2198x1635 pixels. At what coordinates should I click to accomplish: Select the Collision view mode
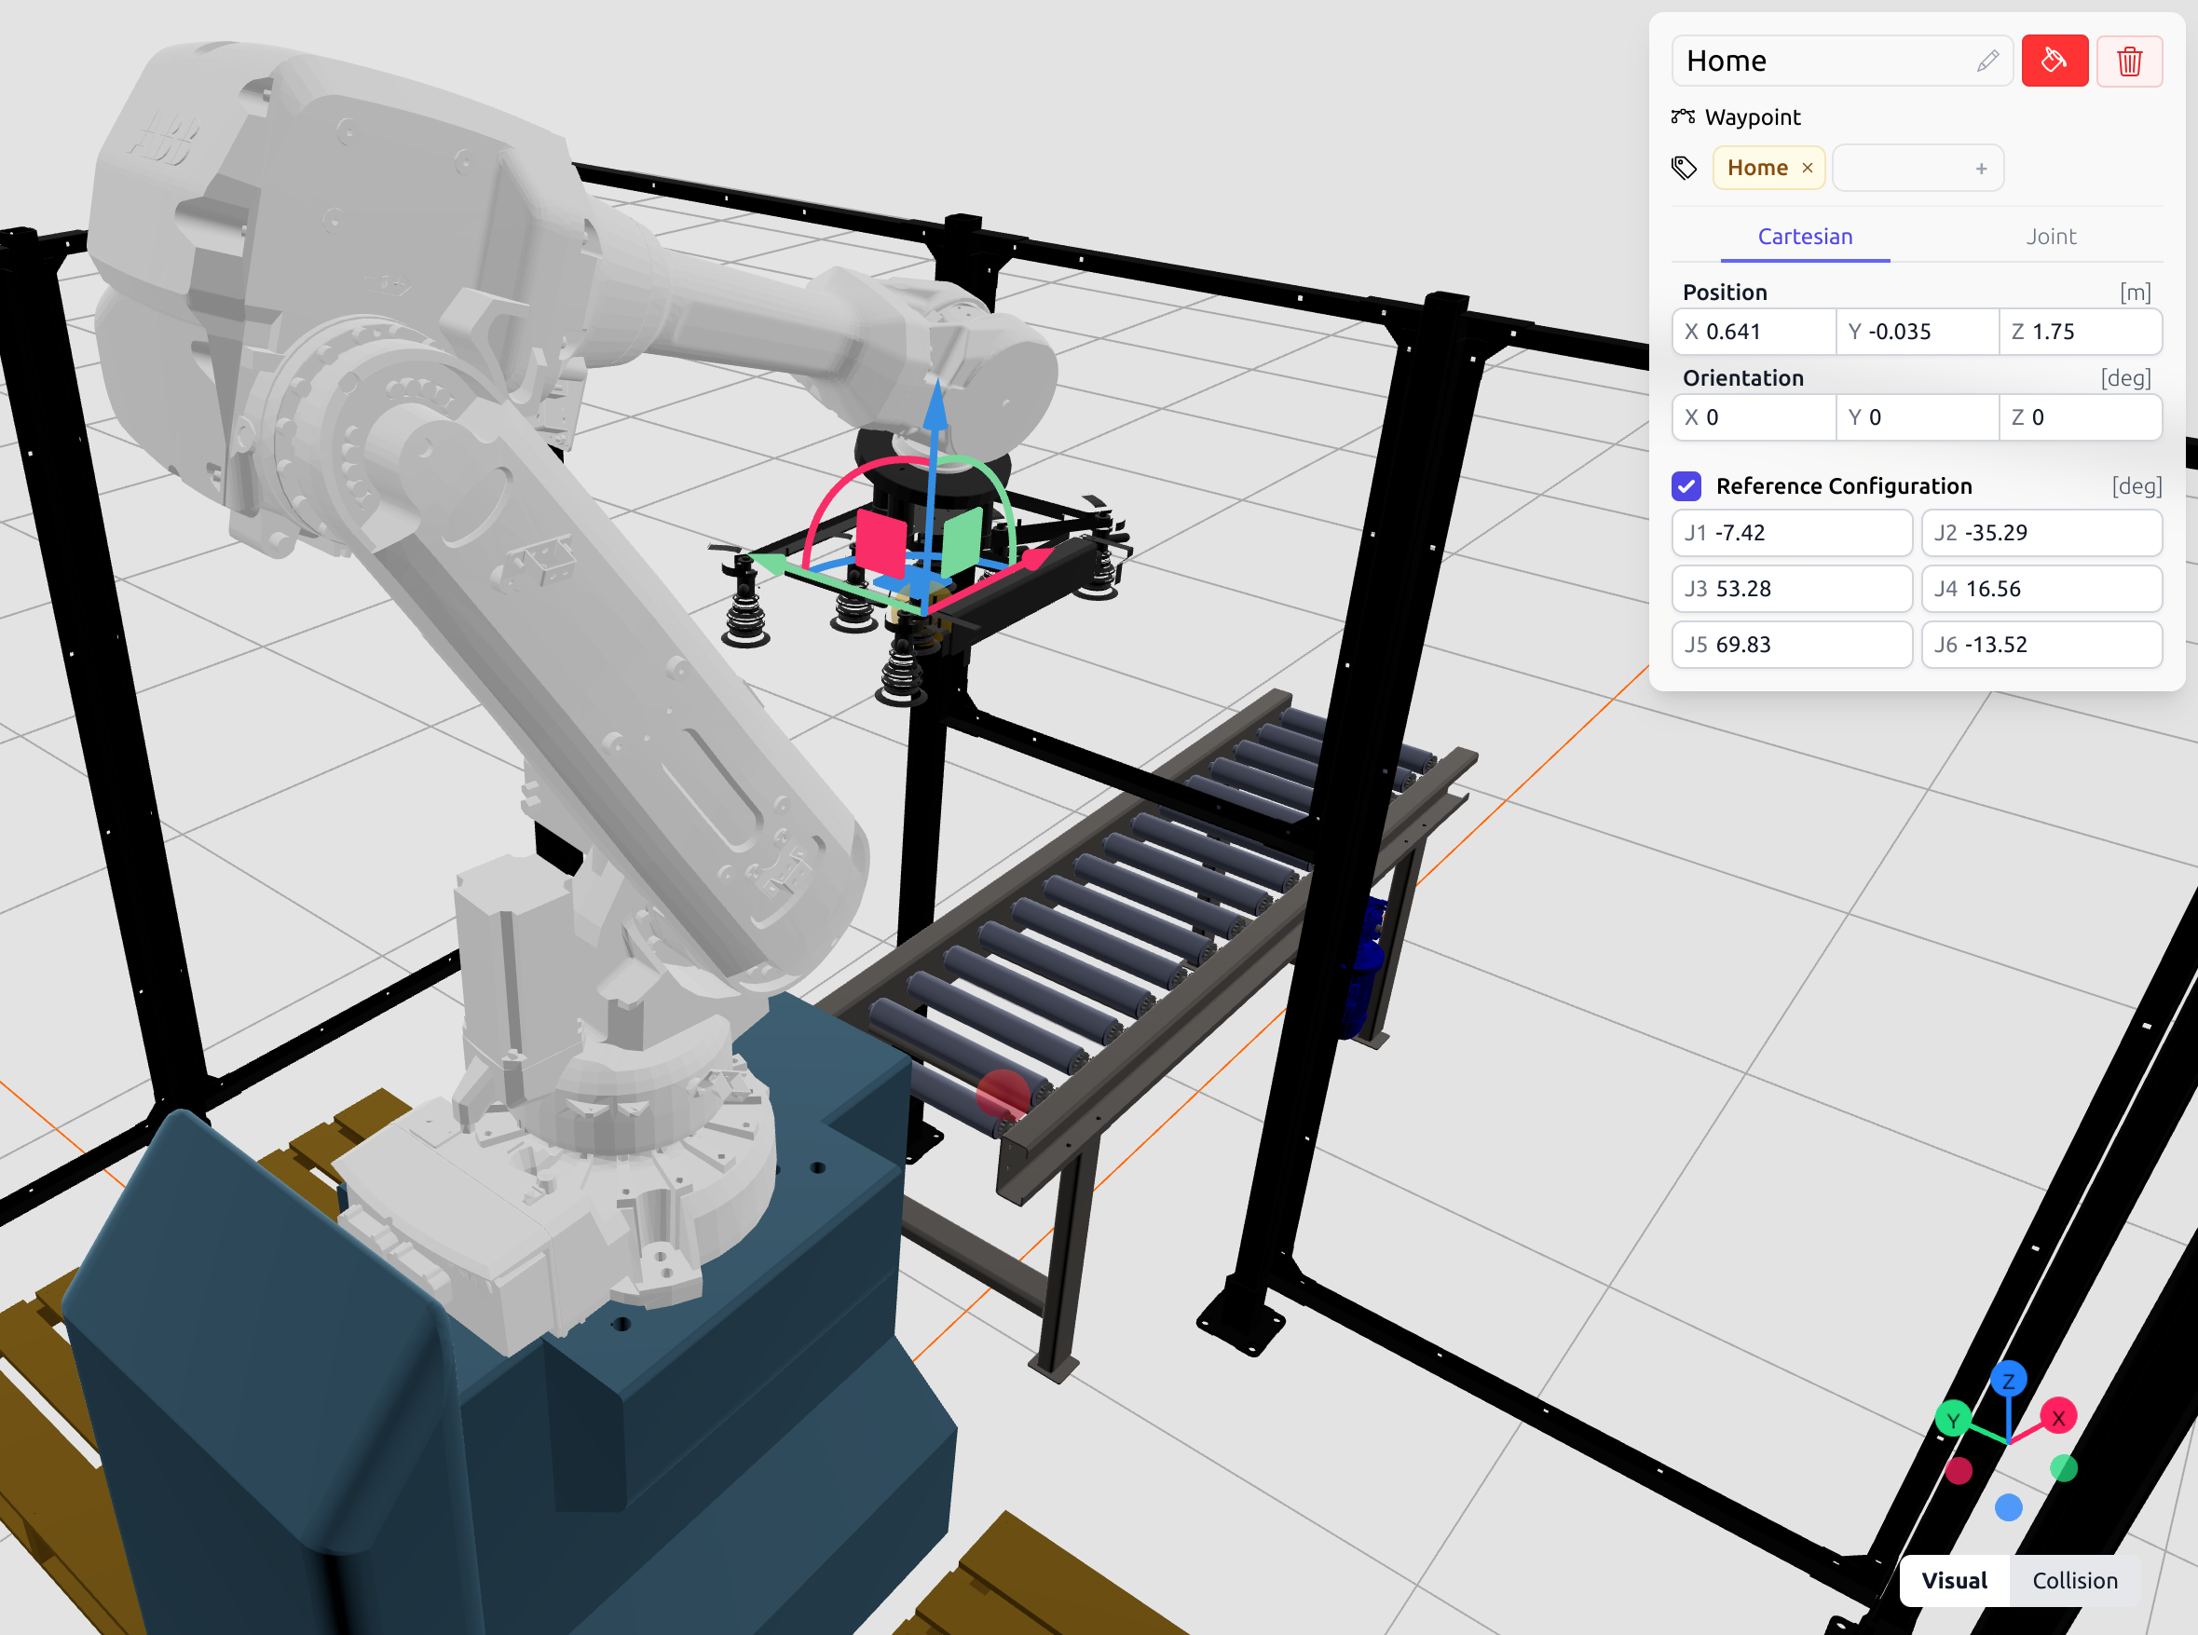[x=2074, y=1581]
